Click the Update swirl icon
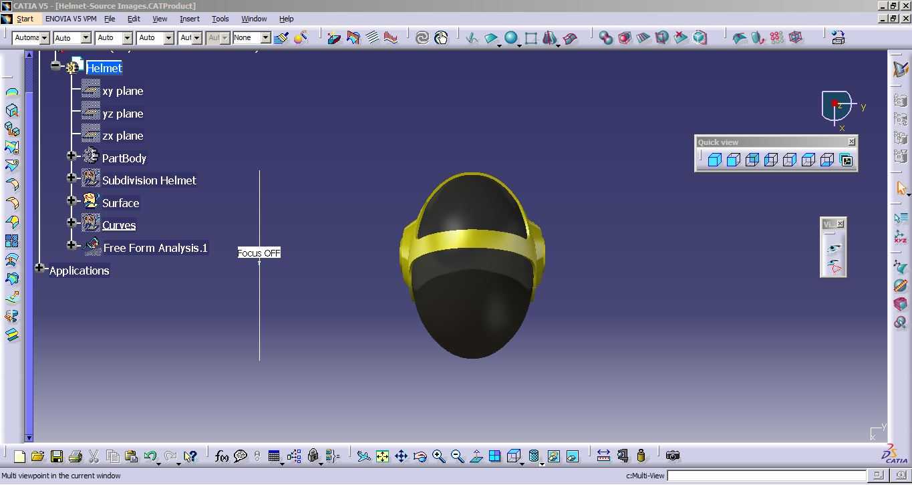This screenshot has width=912, height=485. click(422, 38)
